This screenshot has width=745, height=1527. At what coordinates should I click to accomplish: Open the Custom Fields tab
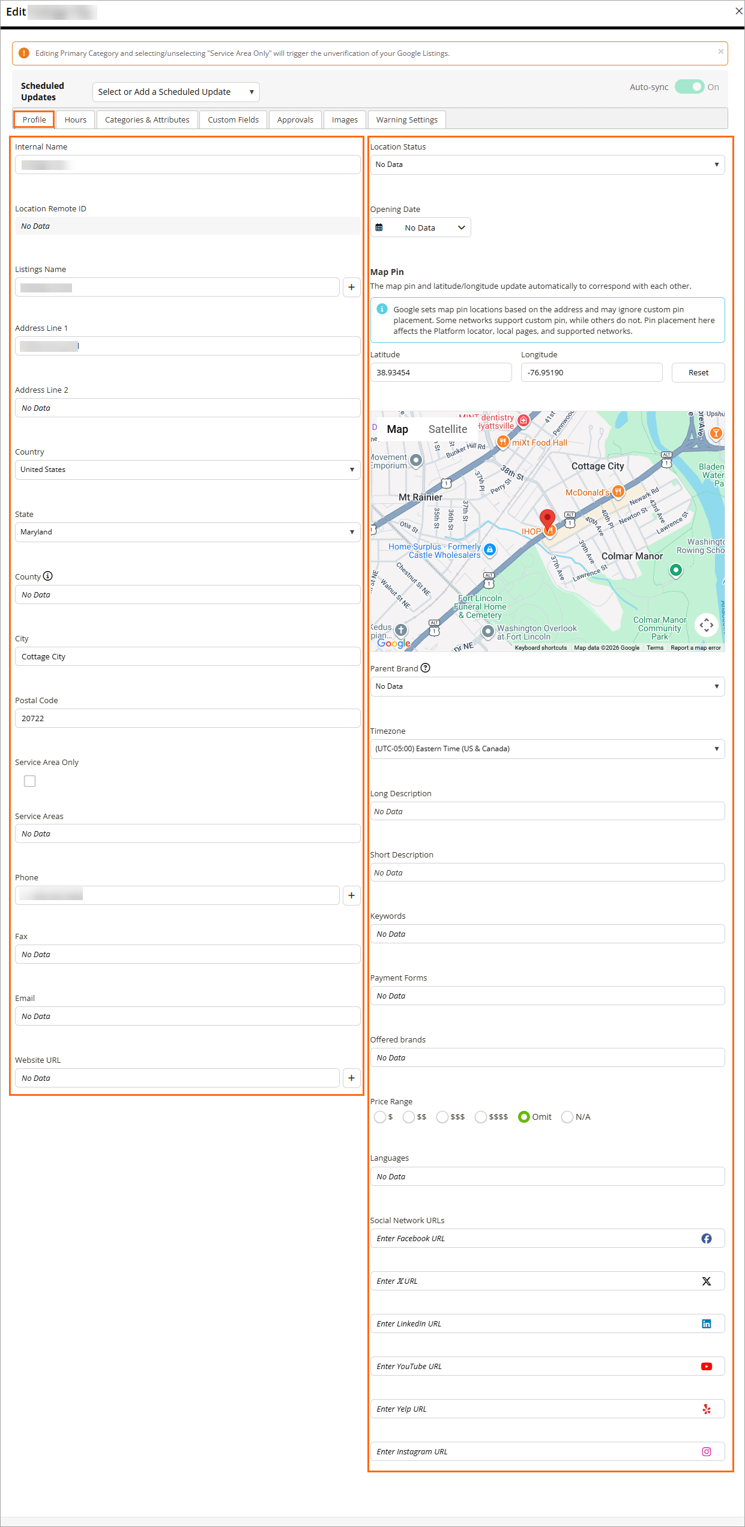234,119
